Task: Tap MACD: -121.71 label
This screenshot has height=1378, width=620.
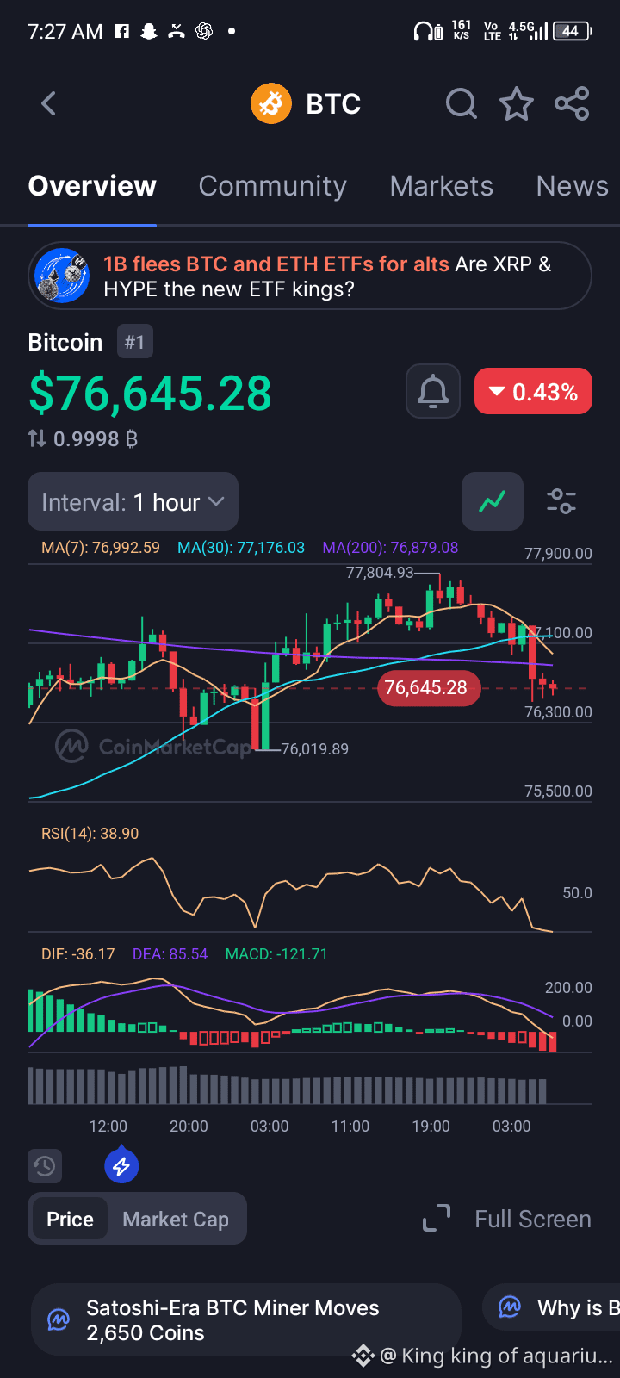Action: [x=276, y=953]
